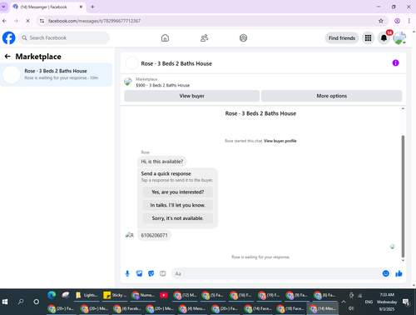Click the $900 - 3 Beds 2 Baths House listing text
Viewport: 416px width, 315px height.
point(163,85)
